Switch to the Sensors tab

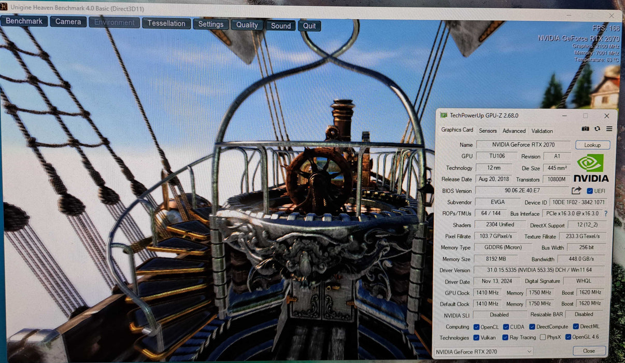tap(488, 131)
